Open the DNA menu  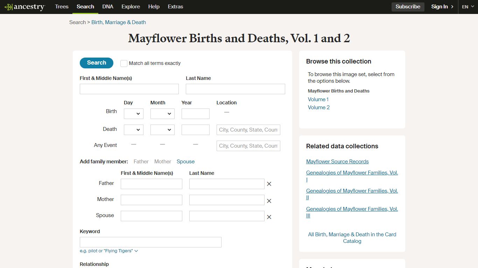[x=108, y=7]
